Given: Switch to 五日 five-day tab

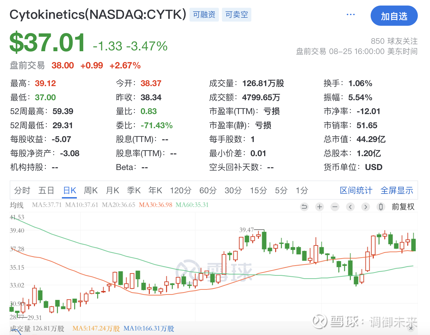Looking at the screenshot, I should (46, 190).
